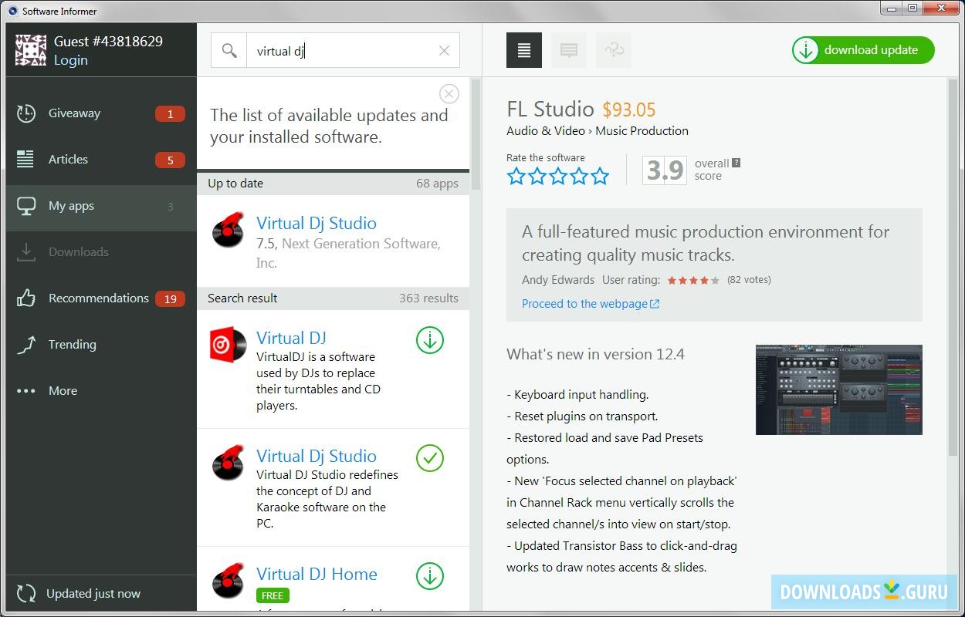
Task: Rate FL Studio one star
Action: 516,177
